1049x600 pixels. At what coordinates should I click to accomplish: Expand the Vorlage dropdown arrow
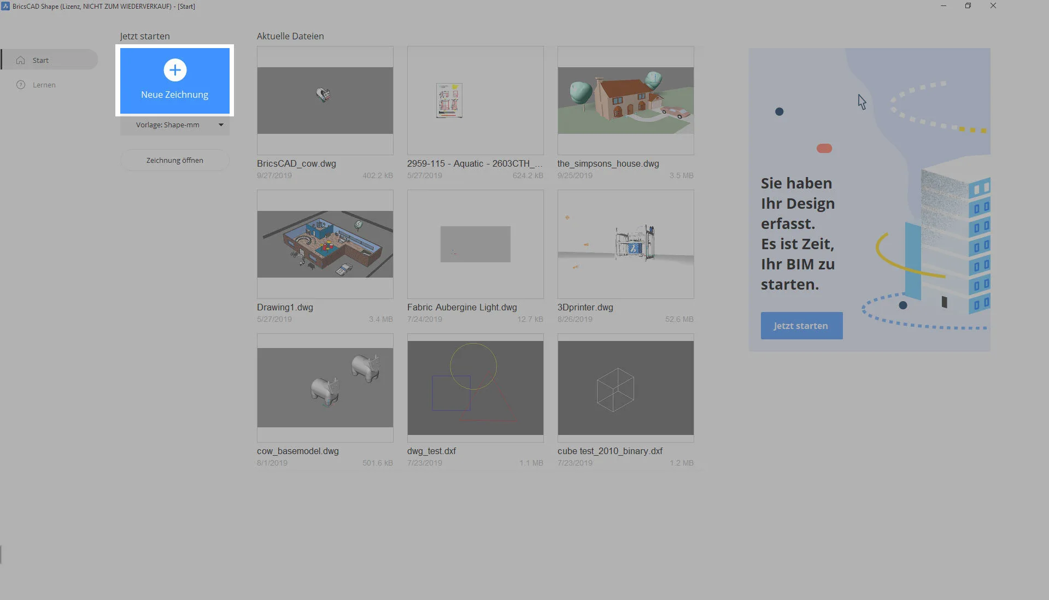pyautogui.click(x=221, y=125)
